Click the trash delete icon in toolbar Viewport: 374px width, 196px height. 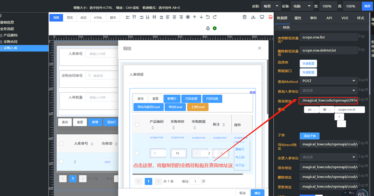click(x=244, y=17)
